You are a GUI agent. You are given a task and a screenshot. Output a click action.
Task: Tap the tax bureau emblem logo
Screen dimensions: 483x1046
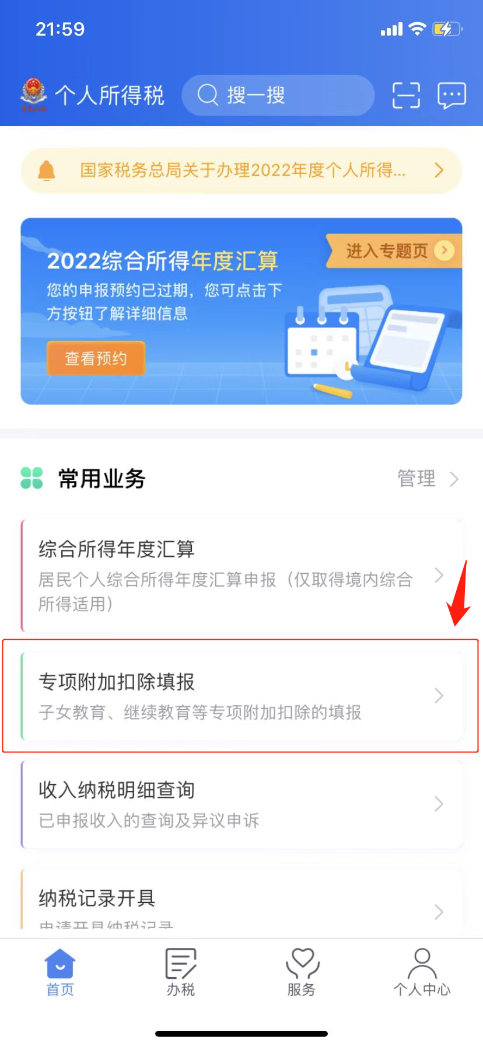34,95
